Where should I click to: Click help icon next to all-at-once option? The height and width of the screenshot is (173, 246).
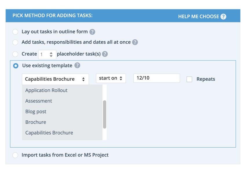click(x=135, y=42)
